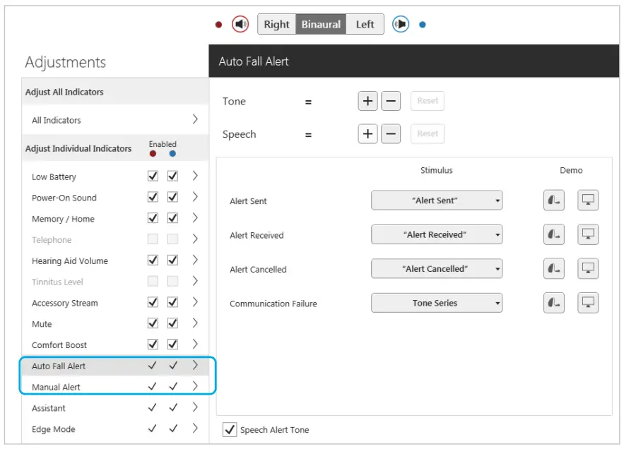
Task: Select the Left tab
Action: (x=365, y=23)
